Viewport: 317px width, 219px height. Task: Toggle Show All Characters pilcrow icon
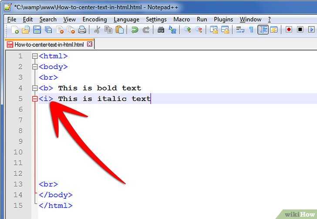click(251, 30)
